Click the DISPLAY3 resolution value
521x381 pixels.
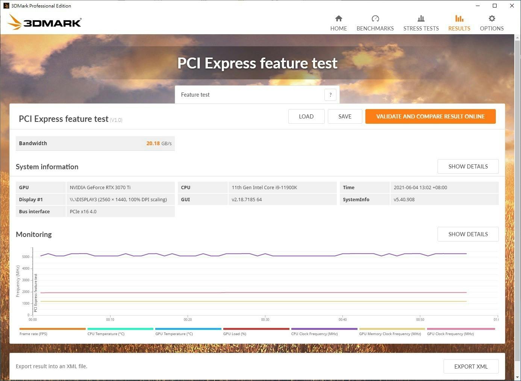(118, 199)
